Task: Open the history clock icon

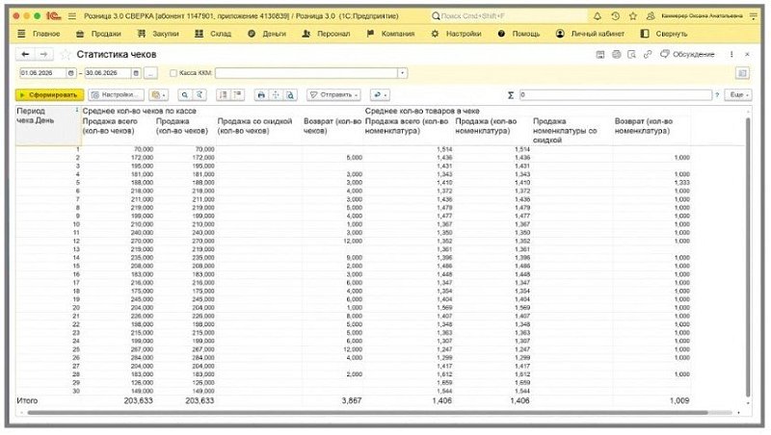Action: pyautogui.click(x=615, y=16)
